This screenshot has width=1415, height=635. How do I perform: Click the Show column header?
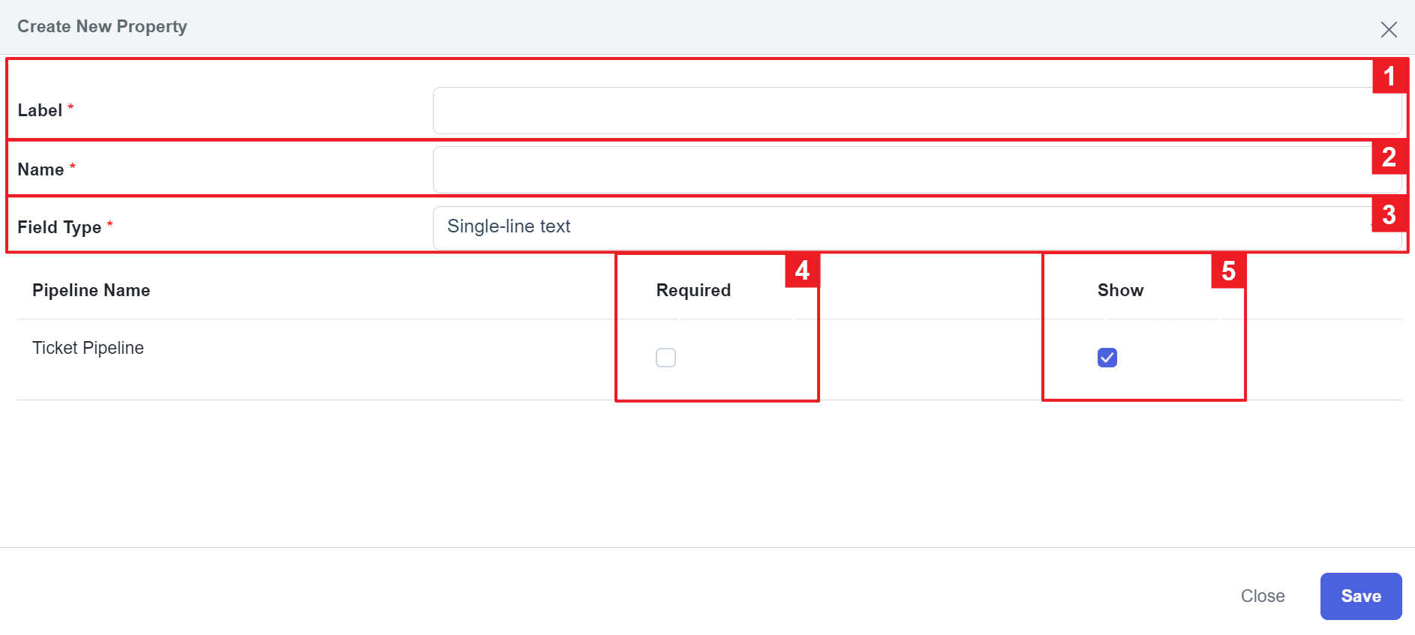pyautogui.click(x=1120, y=290)
